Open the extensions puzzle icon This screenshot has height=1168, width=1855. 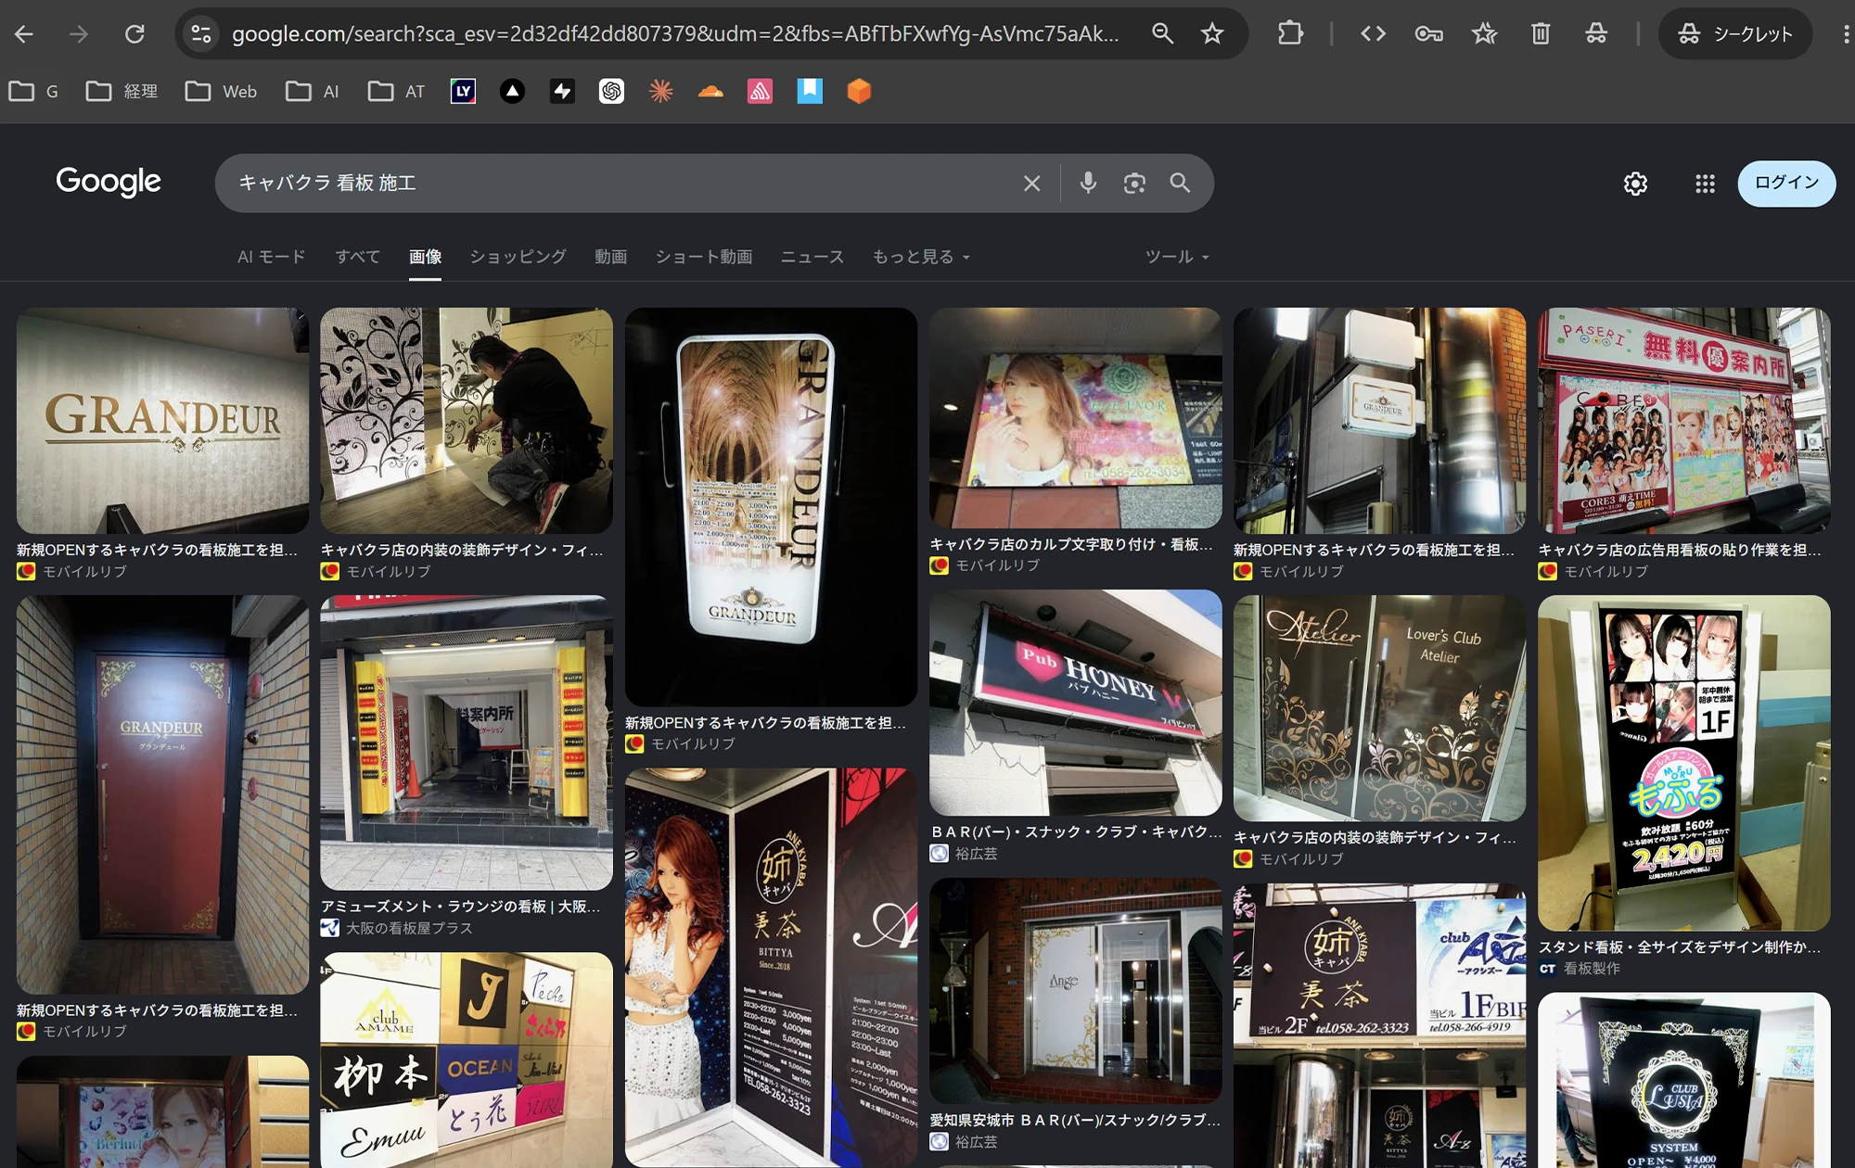(1290, 34)
